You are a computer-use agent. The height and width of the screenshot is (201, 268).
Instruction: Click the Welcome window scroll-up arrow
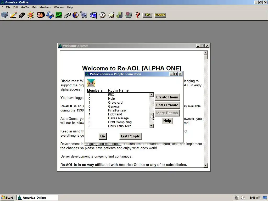pyautogui.click(x=206, y=53)
